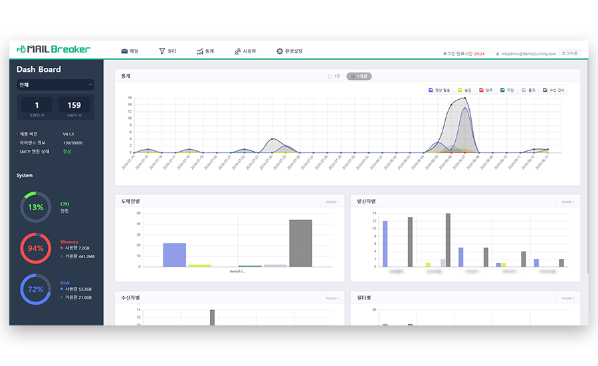The image size is (598, 366).
Task: Click the mbadmin@demo9.crinity.com account text
Action: tap(529, 54)
